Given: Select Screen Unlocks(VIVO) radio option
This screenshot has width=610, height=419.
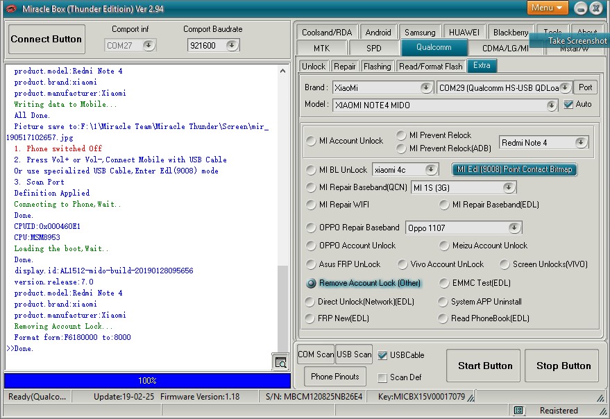Looking at the screenshot, I should (505, 264).
